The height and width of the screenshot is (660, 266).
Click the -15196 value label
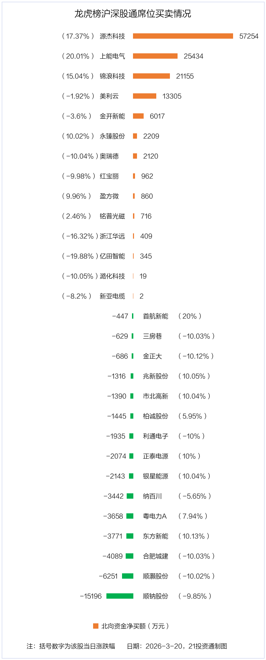click(x=91, y=596)
